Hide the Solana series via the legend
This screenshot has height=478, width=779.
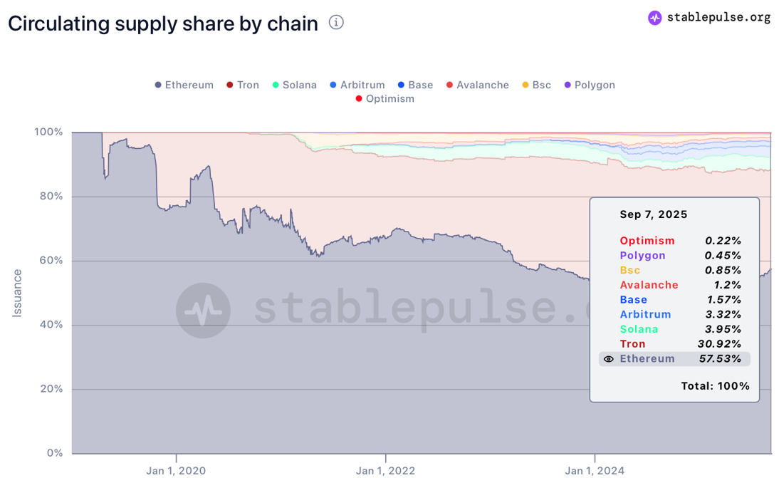coord(295,85)
